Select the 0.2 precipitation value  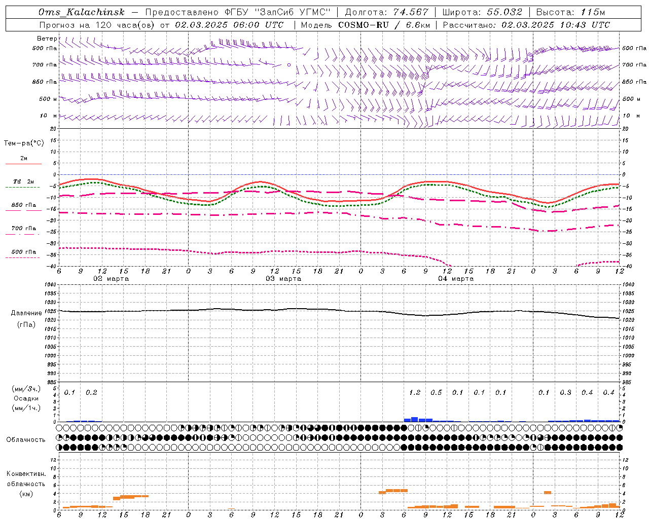tap(91, 392)
